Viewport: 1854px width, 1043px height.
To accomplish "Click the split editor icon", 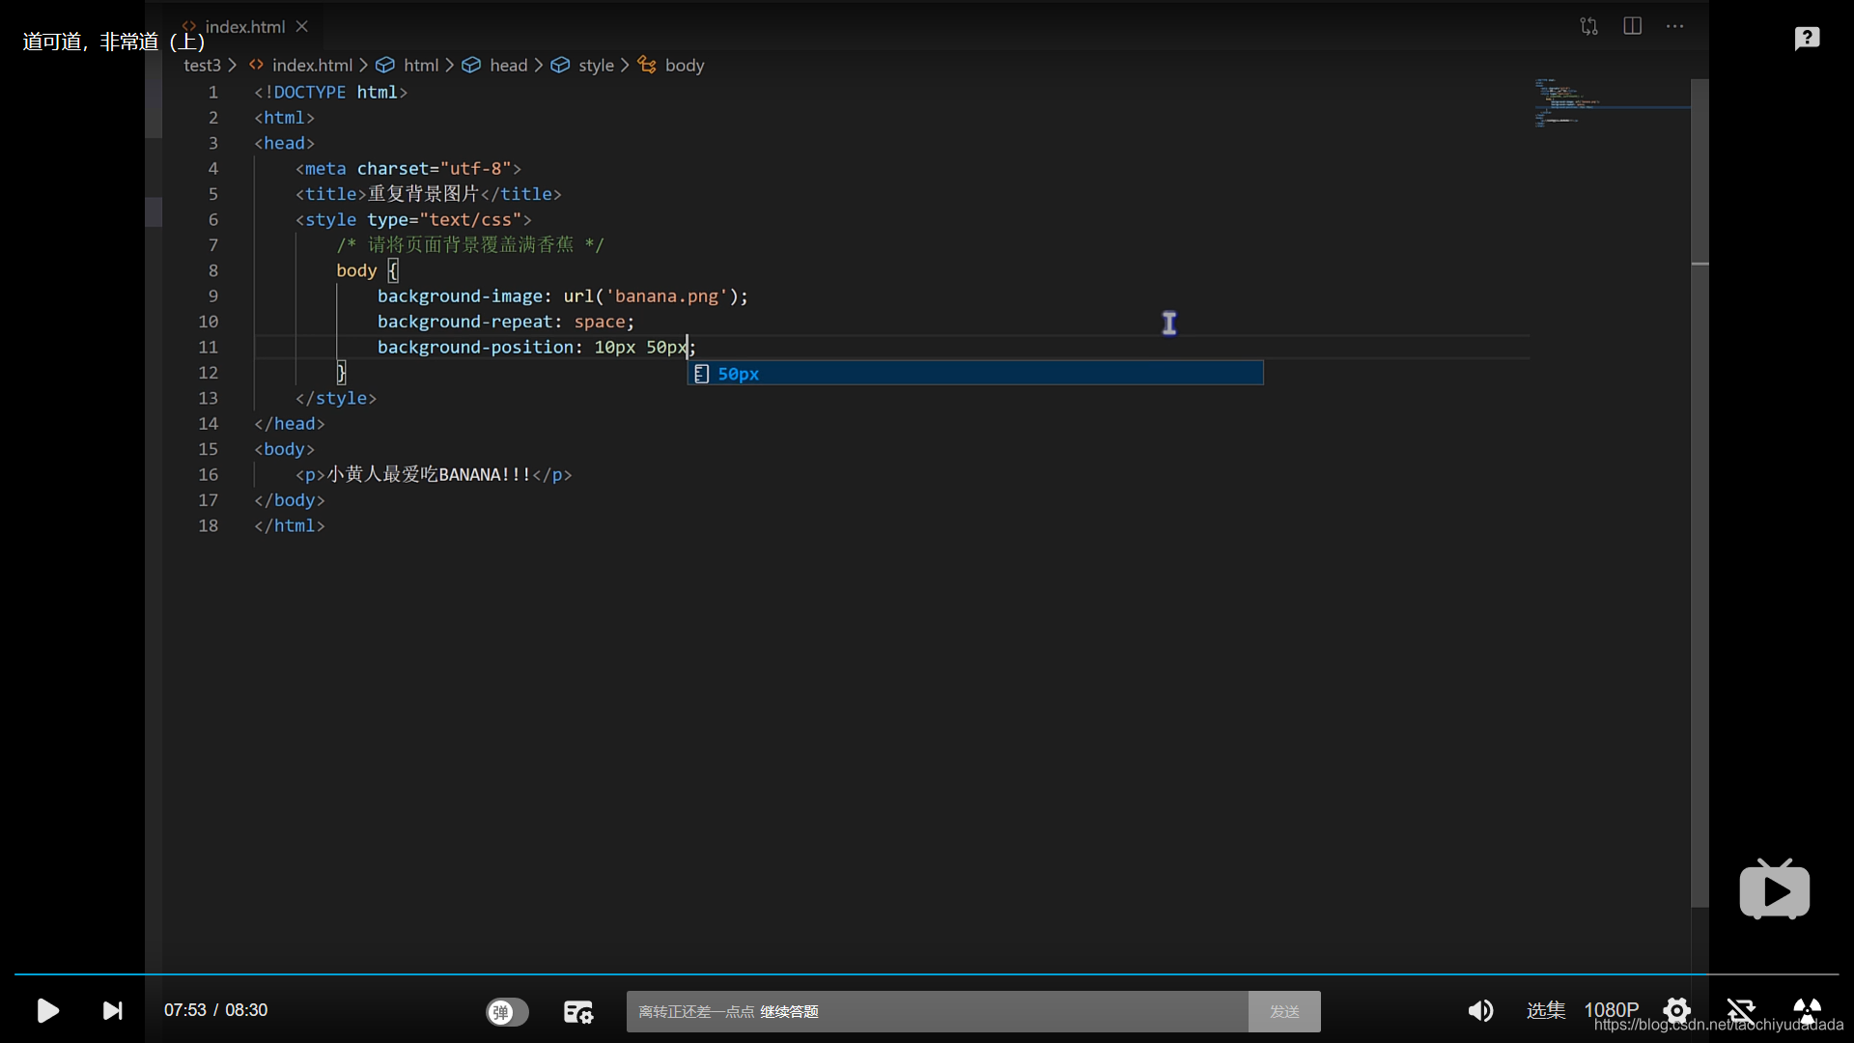I will click(x=1632, y=26).
